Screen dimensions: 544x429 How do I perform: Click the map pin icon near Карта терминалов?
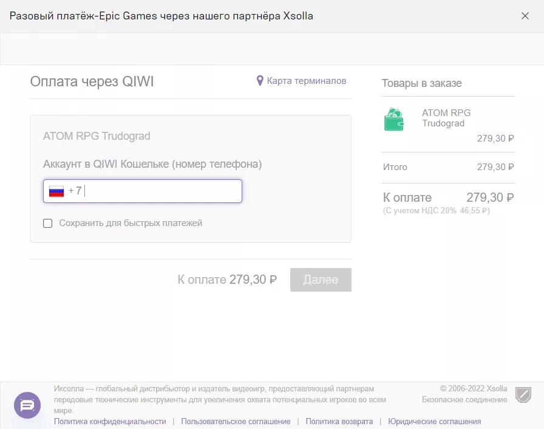point(260,81)
